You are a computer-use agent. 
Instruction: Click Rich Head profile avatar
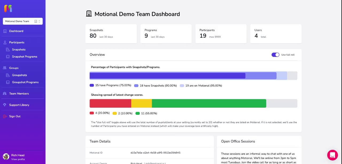coord(6,157)
